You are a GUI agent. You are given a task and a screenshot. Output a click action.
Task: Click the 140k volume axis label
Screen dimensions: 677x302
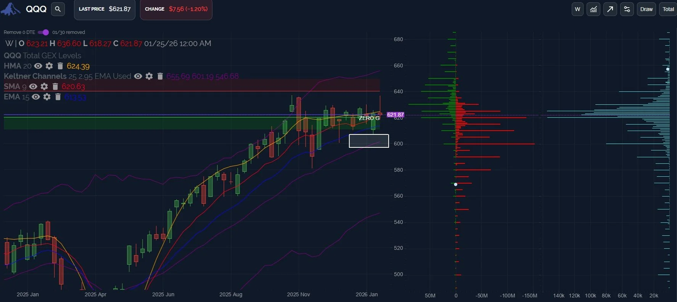click(x=559, y=296)
